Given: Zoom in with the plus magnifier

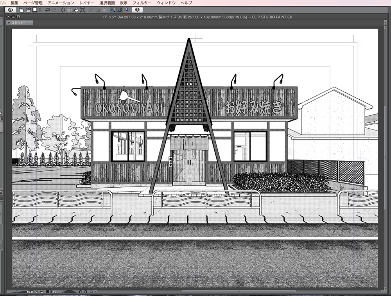Looking at the screenshot, I should click(42, 292).
